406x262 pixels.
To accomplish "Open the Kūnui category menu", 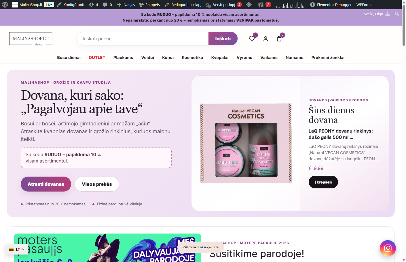I will (168, 58).
